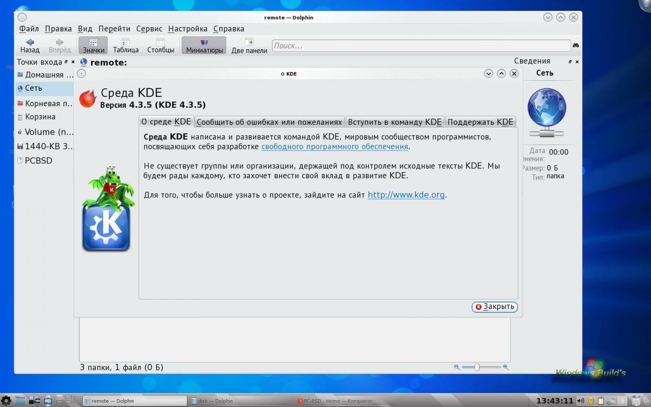This screenshot has width=651, height=407.
Task: Switch to Table view (Таблица)
Action: click(125, 46)
